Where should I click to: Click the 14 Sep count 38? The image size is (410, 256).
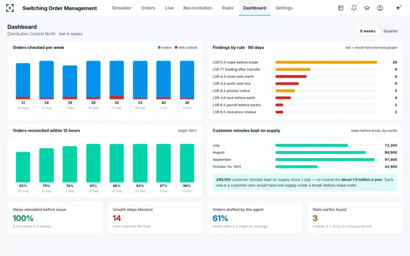(93, 103)
